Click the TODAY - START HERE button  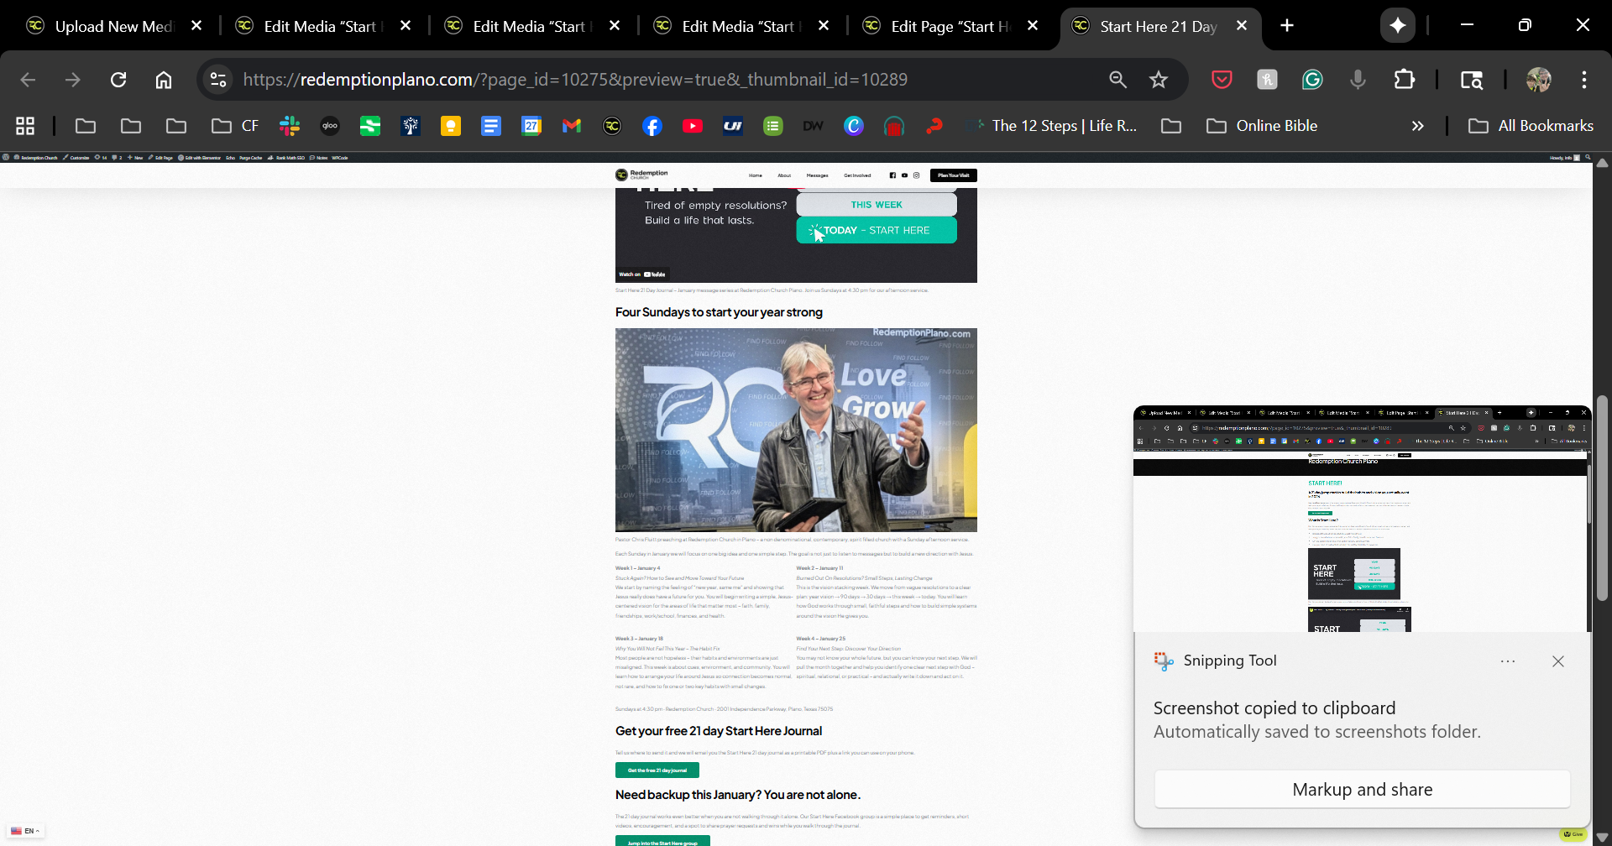[876, 230]
